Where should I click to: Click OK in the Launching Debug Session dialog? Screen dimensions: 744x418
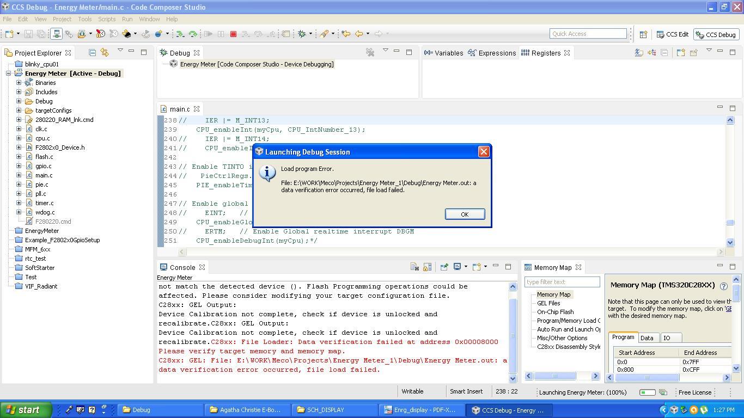tap(465, 214)
